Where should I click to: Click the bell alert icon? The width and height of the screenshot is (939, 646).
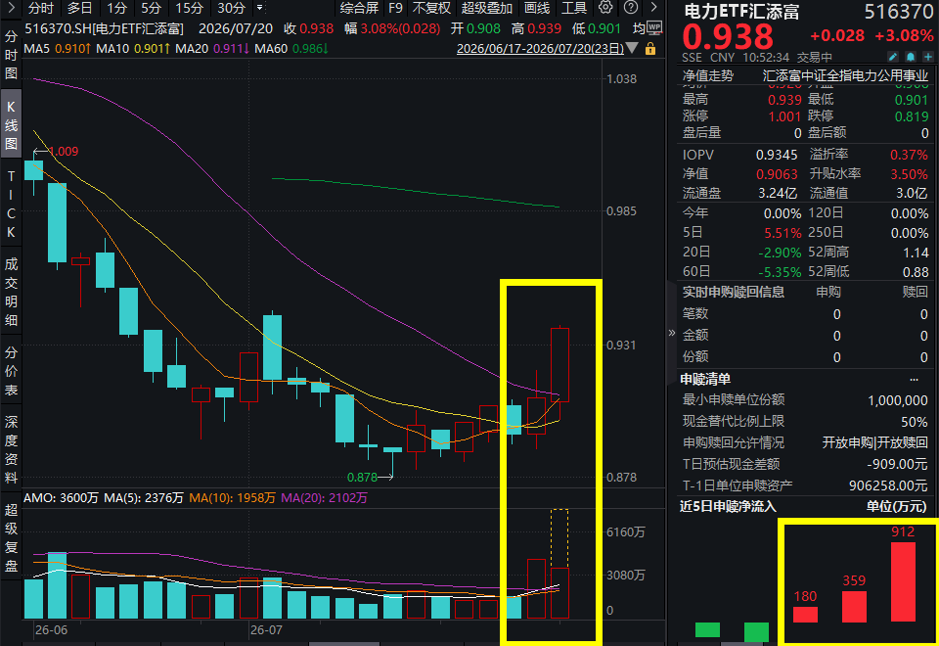(911, 57)
